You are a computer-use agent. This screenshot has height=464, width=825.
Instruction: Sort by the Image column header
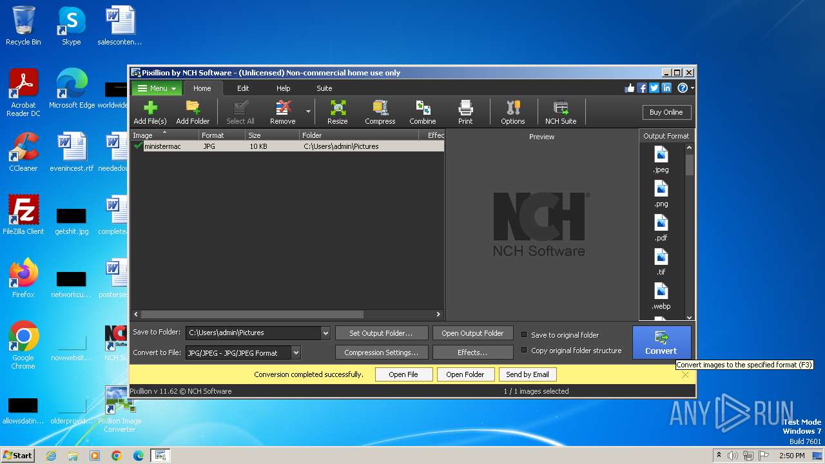[x=164, y=135]
